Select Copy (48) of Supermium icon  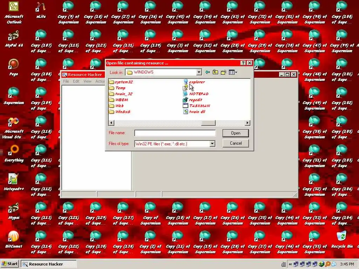click(x=314, y=70)
